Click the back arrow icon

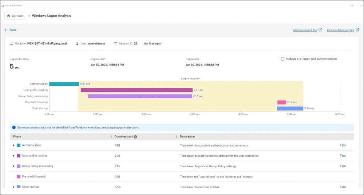(6, 30)
